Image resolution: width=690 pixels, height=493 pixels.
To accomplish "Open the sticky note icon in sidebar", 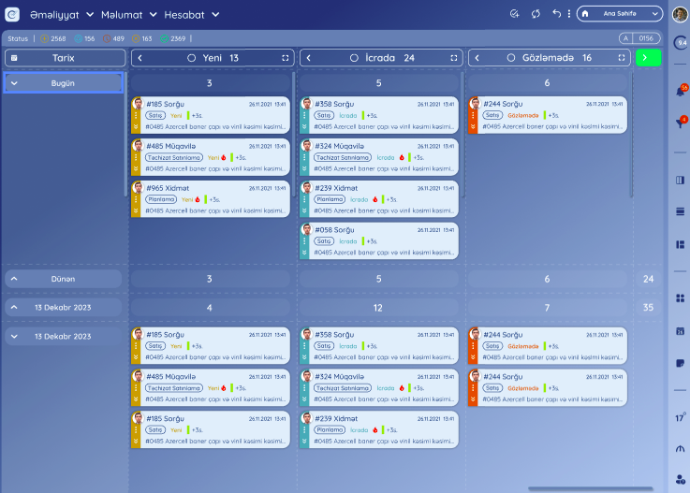I will pos(680,362).
